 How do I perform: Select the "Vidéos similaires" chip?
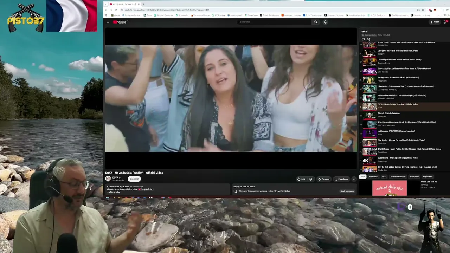(x=398, y=176)
